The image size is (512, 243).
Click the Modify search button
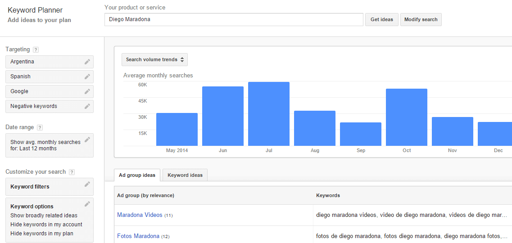pos(421,19)
